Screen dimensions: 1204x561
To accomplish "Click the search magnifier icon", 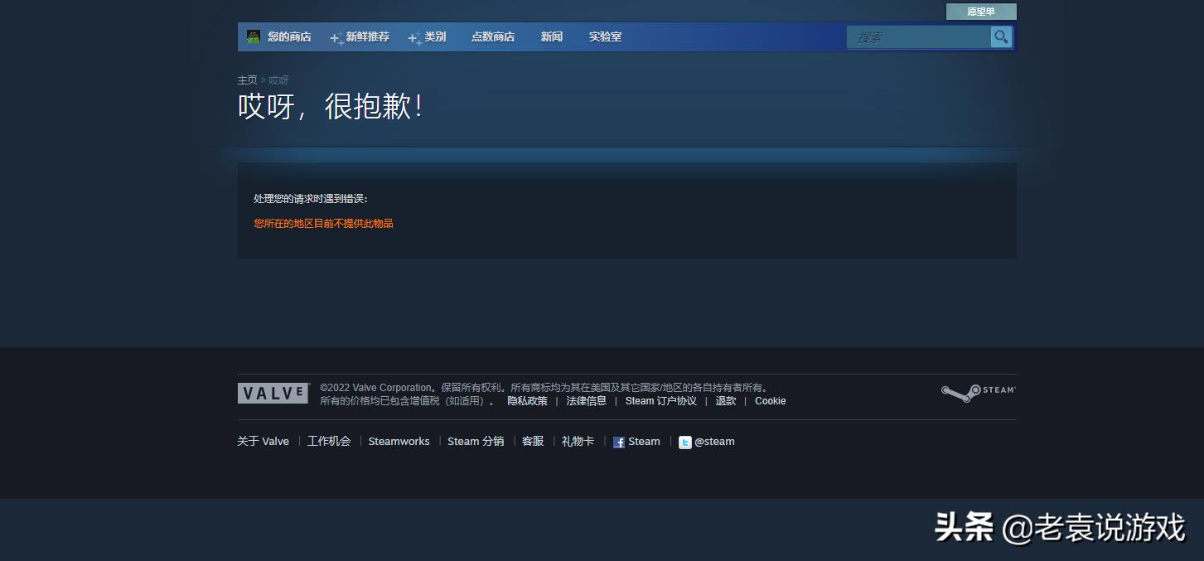I will (x=1001, y=36).
